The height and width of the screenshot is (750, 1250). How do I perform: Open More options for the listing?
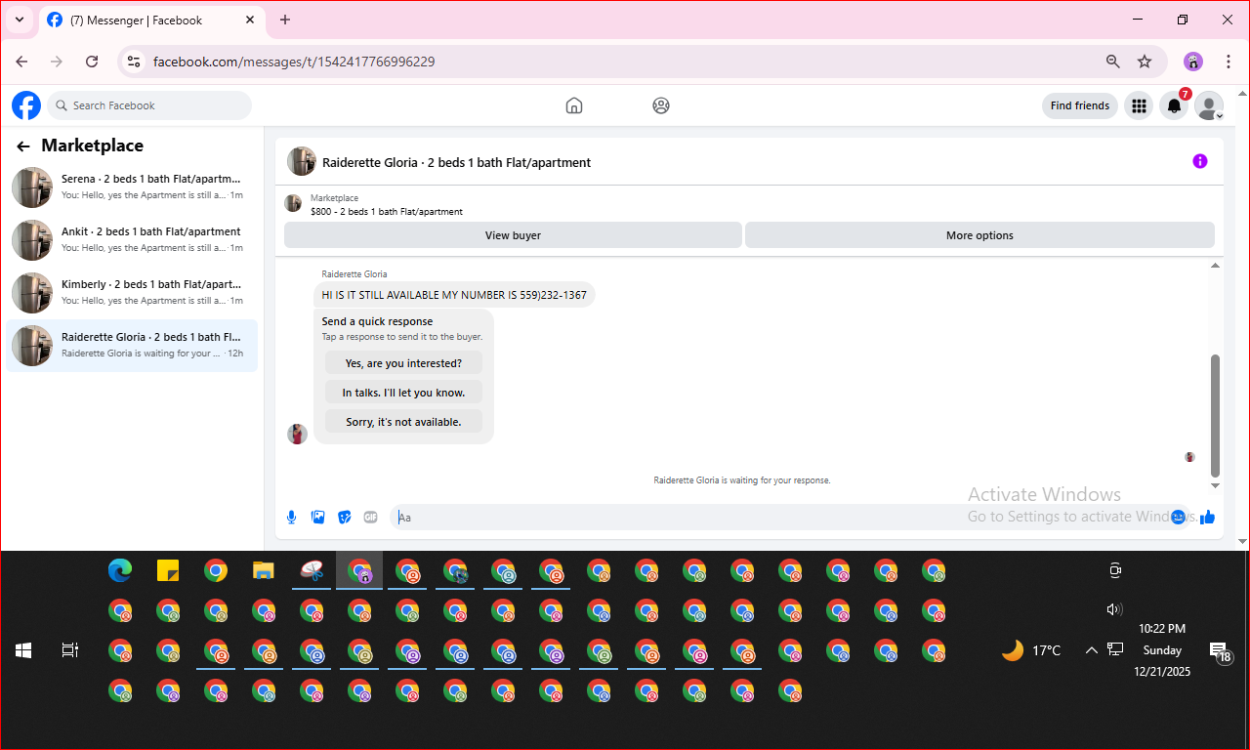click(979, 235)
